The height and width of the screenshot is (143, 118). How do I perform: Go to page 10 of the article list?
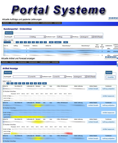[x=39, y=83]
